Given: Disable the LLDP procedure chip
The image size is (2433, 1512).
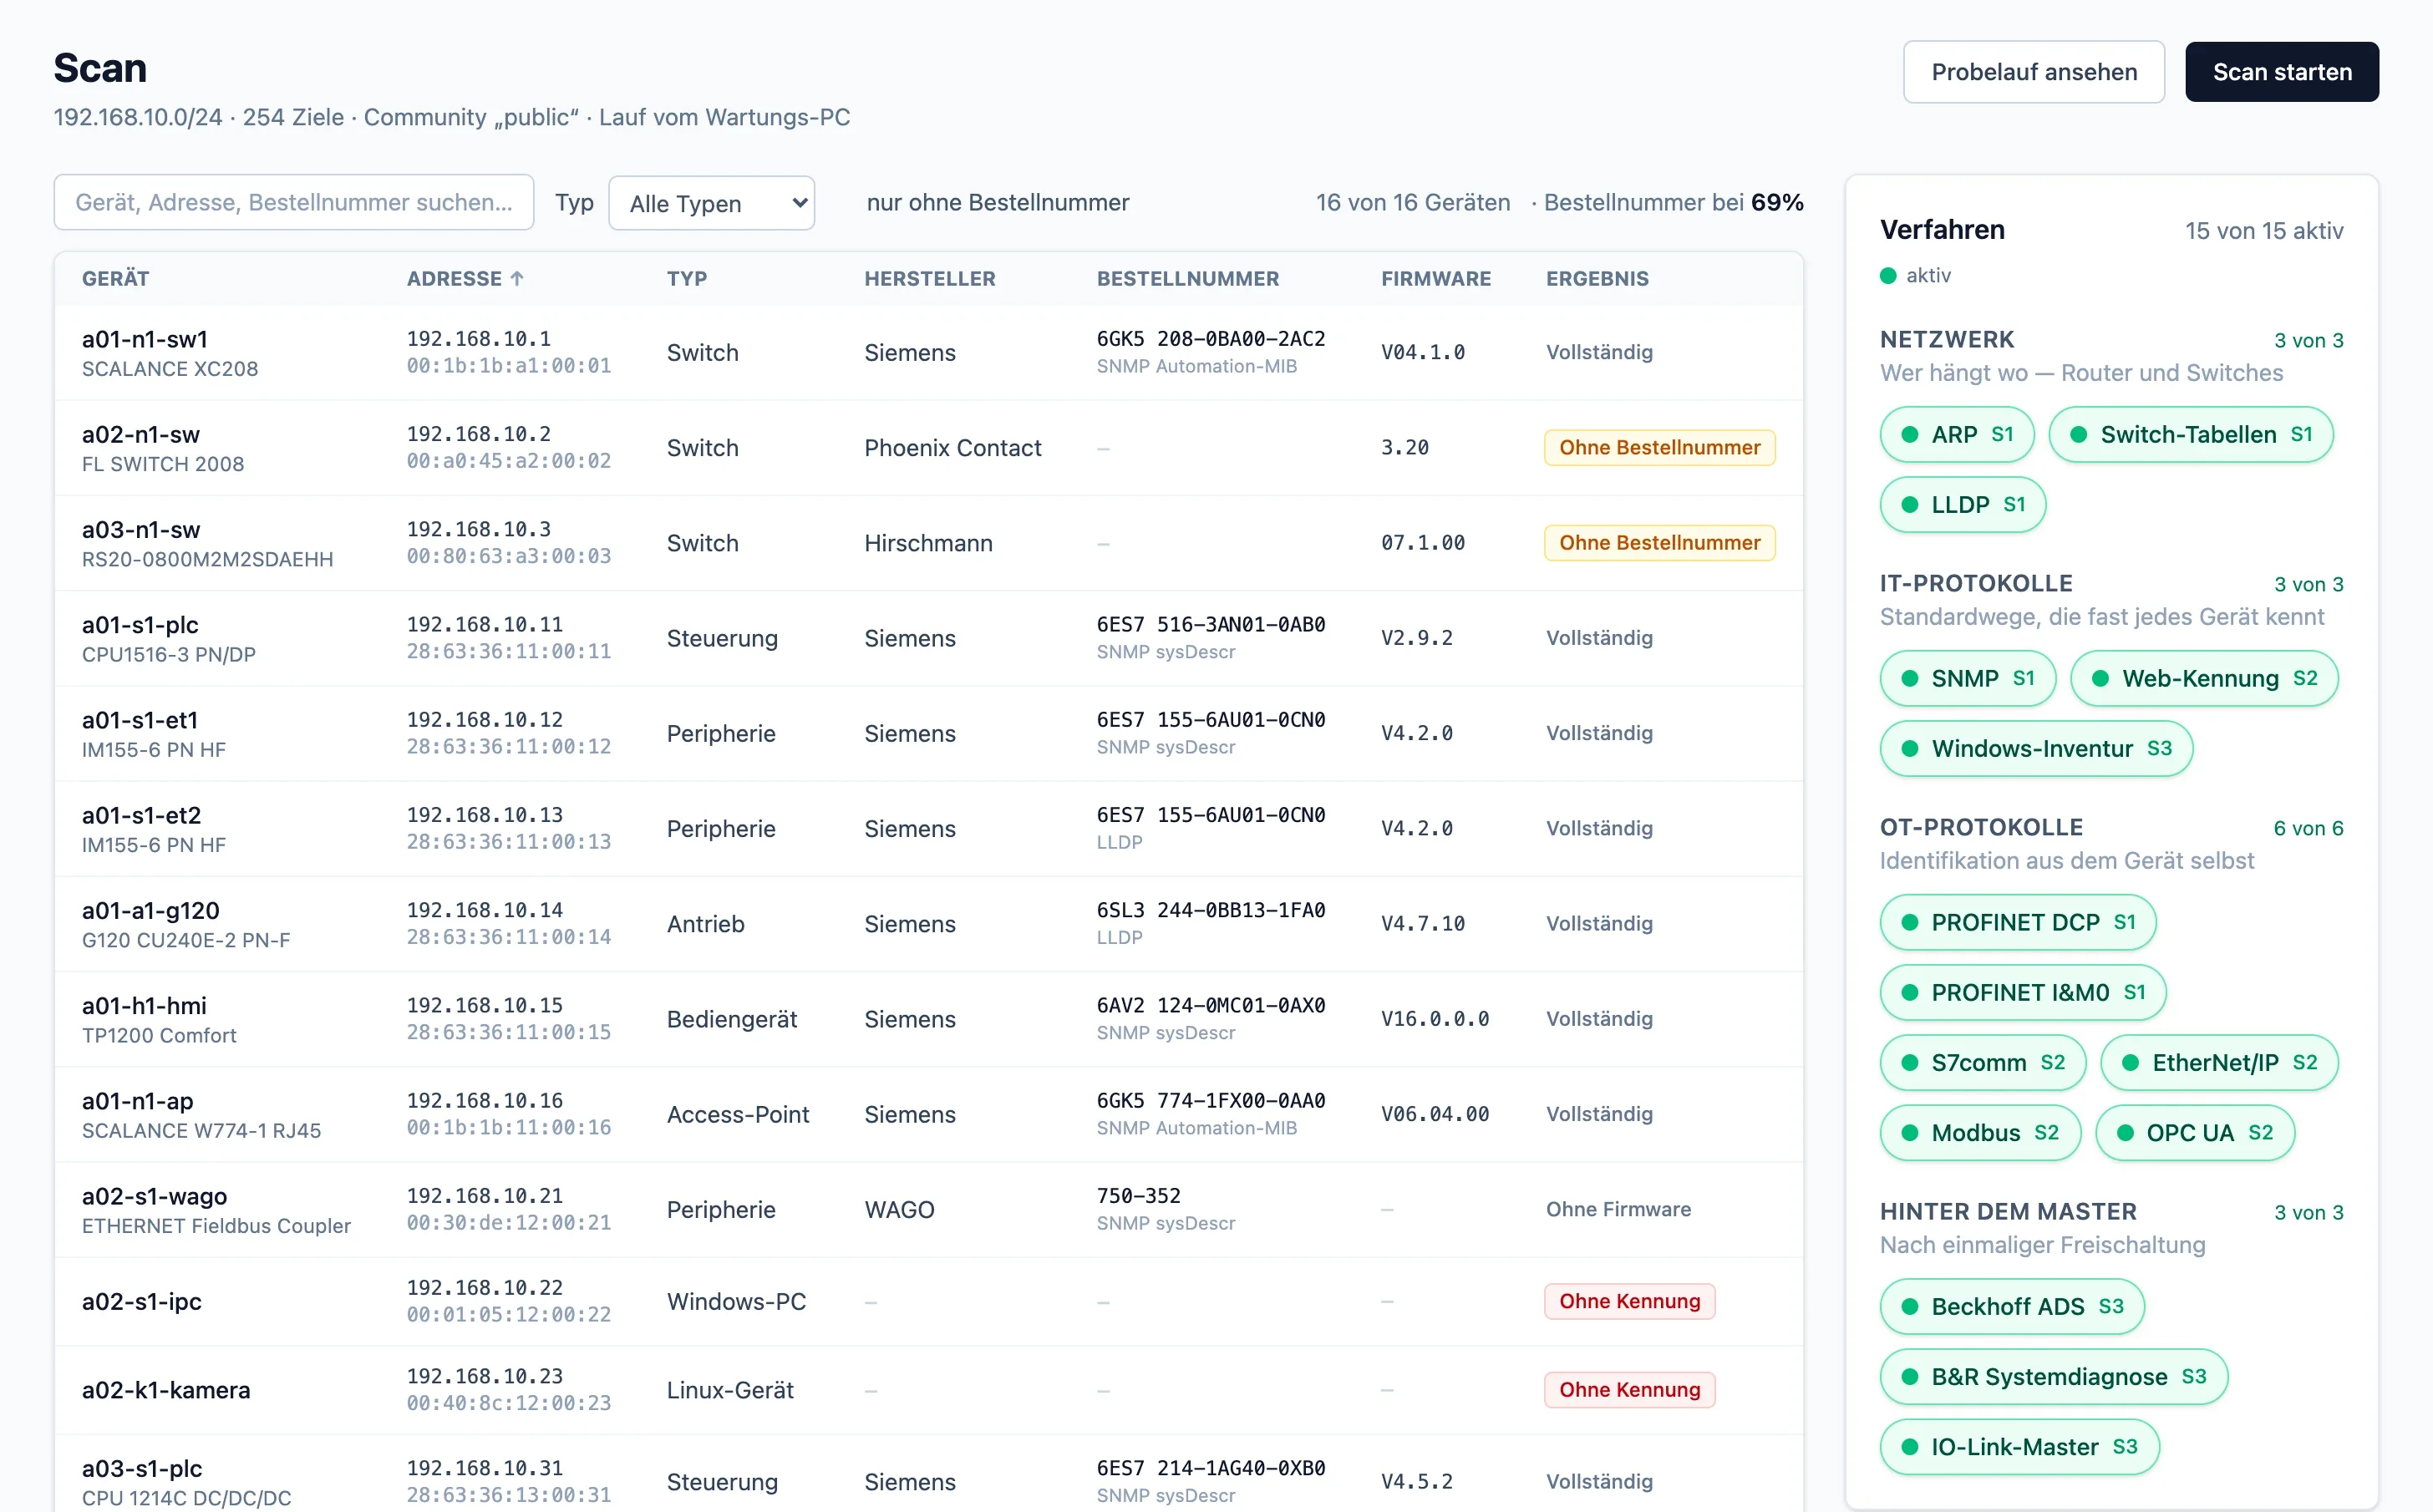Looking at the screenshot, I should 1962,504.
